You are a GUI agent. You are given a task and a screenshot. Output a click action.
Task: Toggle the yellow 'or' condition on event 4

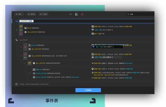30,63
